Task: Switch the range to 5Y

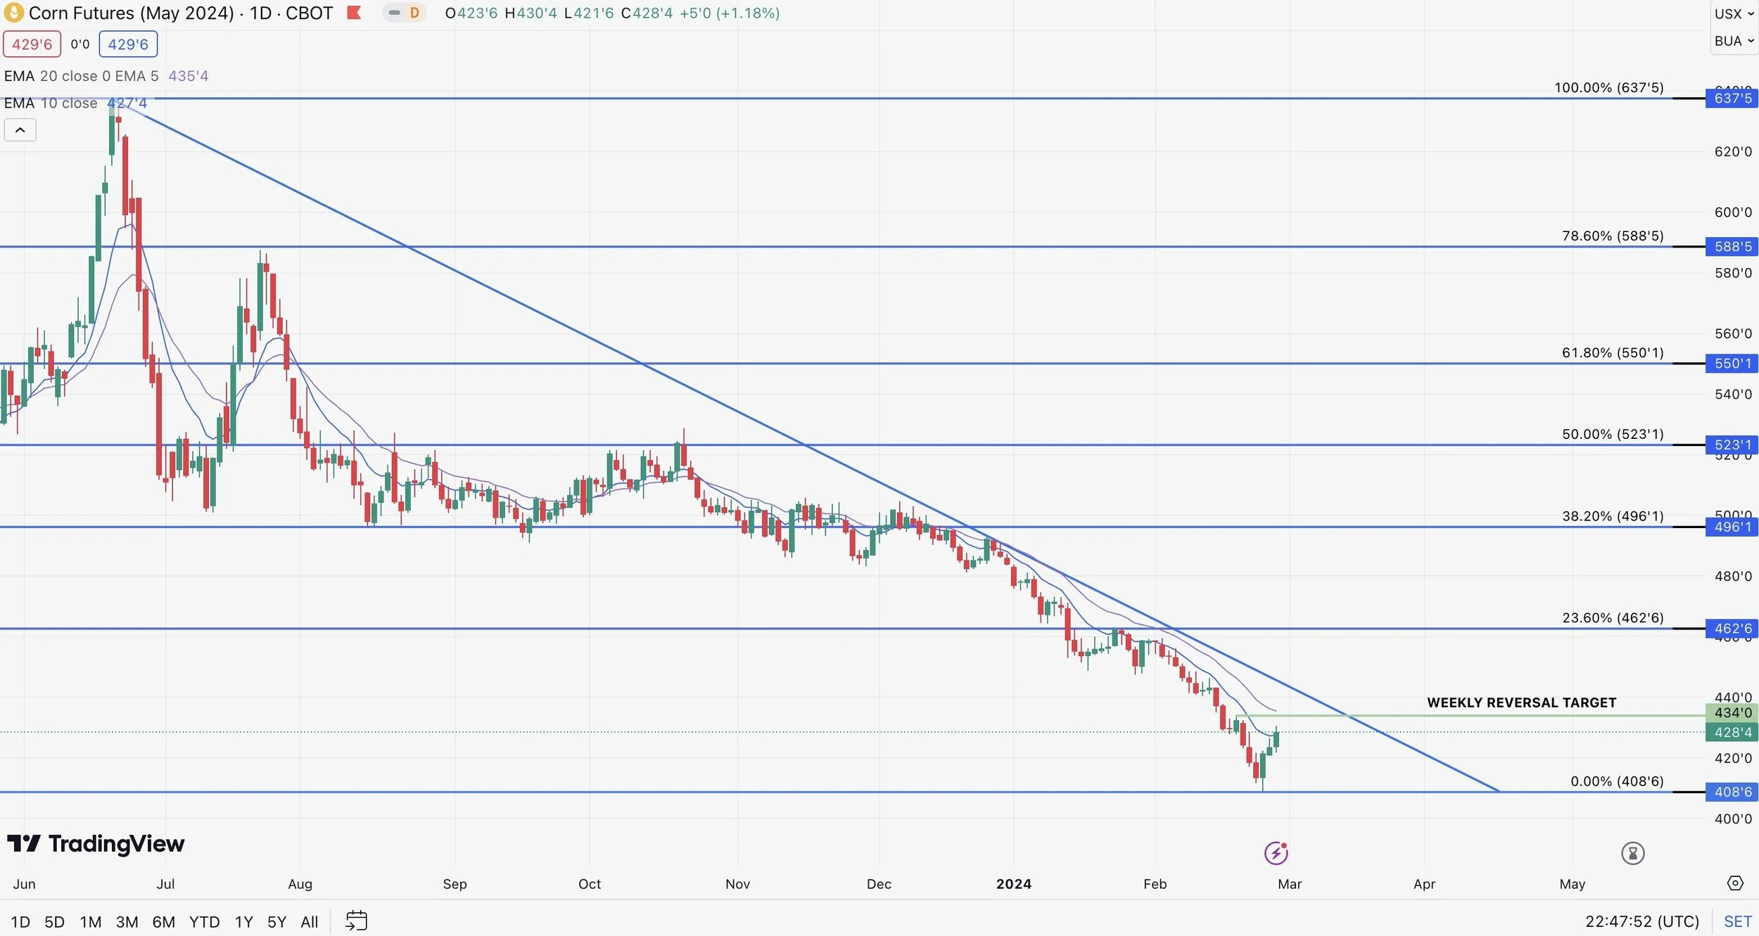Action: pyautogui.click(x=277, y=921)
